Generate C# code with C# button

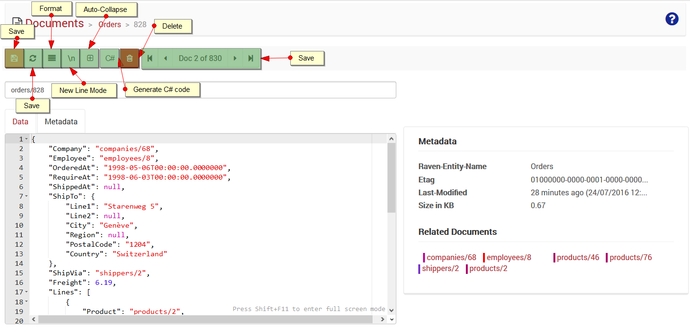click(x=110, y=58)
